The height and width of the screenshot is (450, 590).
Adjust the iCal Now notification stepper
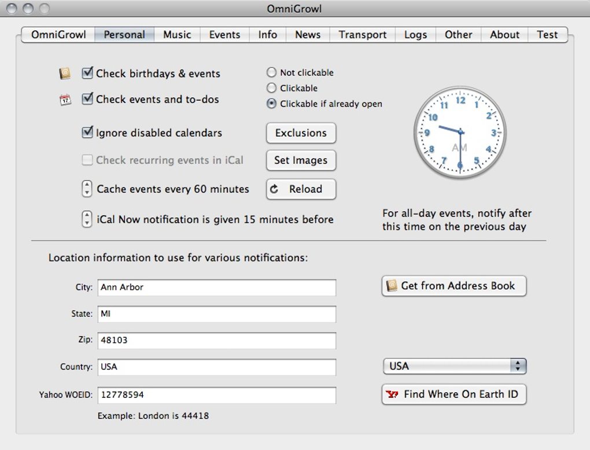point(87,219)
